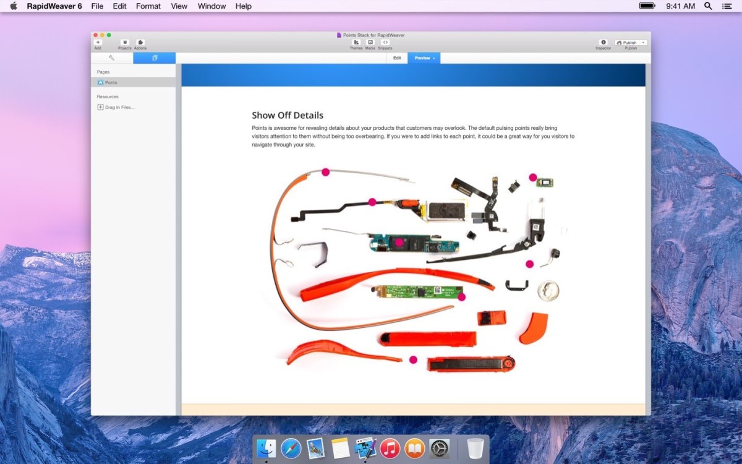Switch to Edit mode
This screenshot has width=742, height=464.
(x=397, y=58)
